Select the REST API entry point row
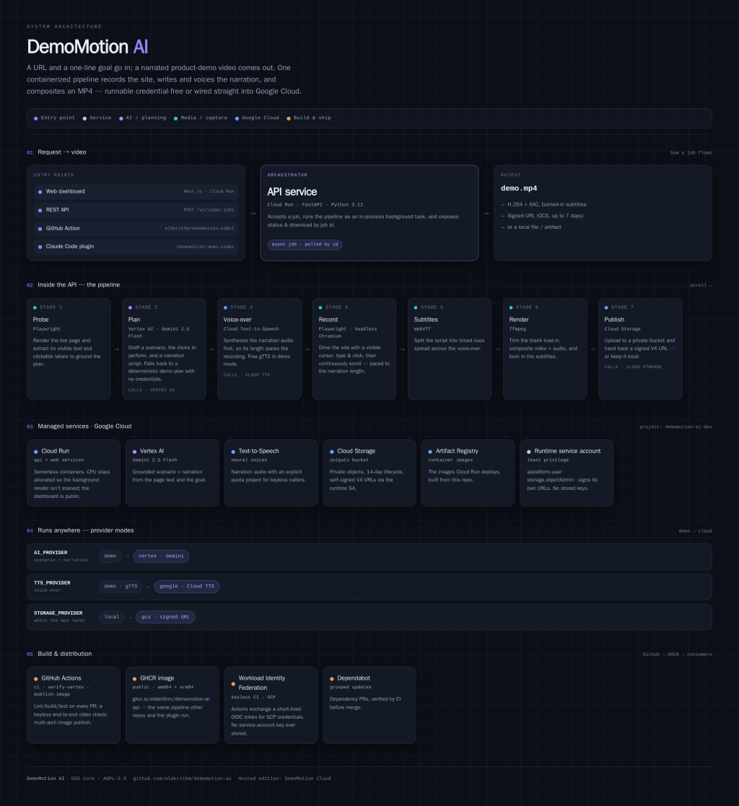Viewport: 739px width, 806px height. pyautogui.click(x=136, y=210)
